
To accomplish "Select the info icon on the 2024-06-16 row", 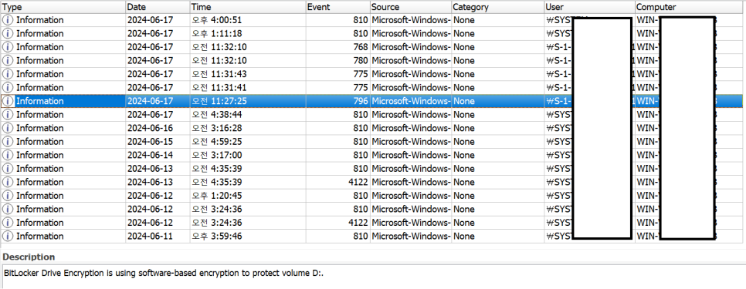I will pos(8,128).
